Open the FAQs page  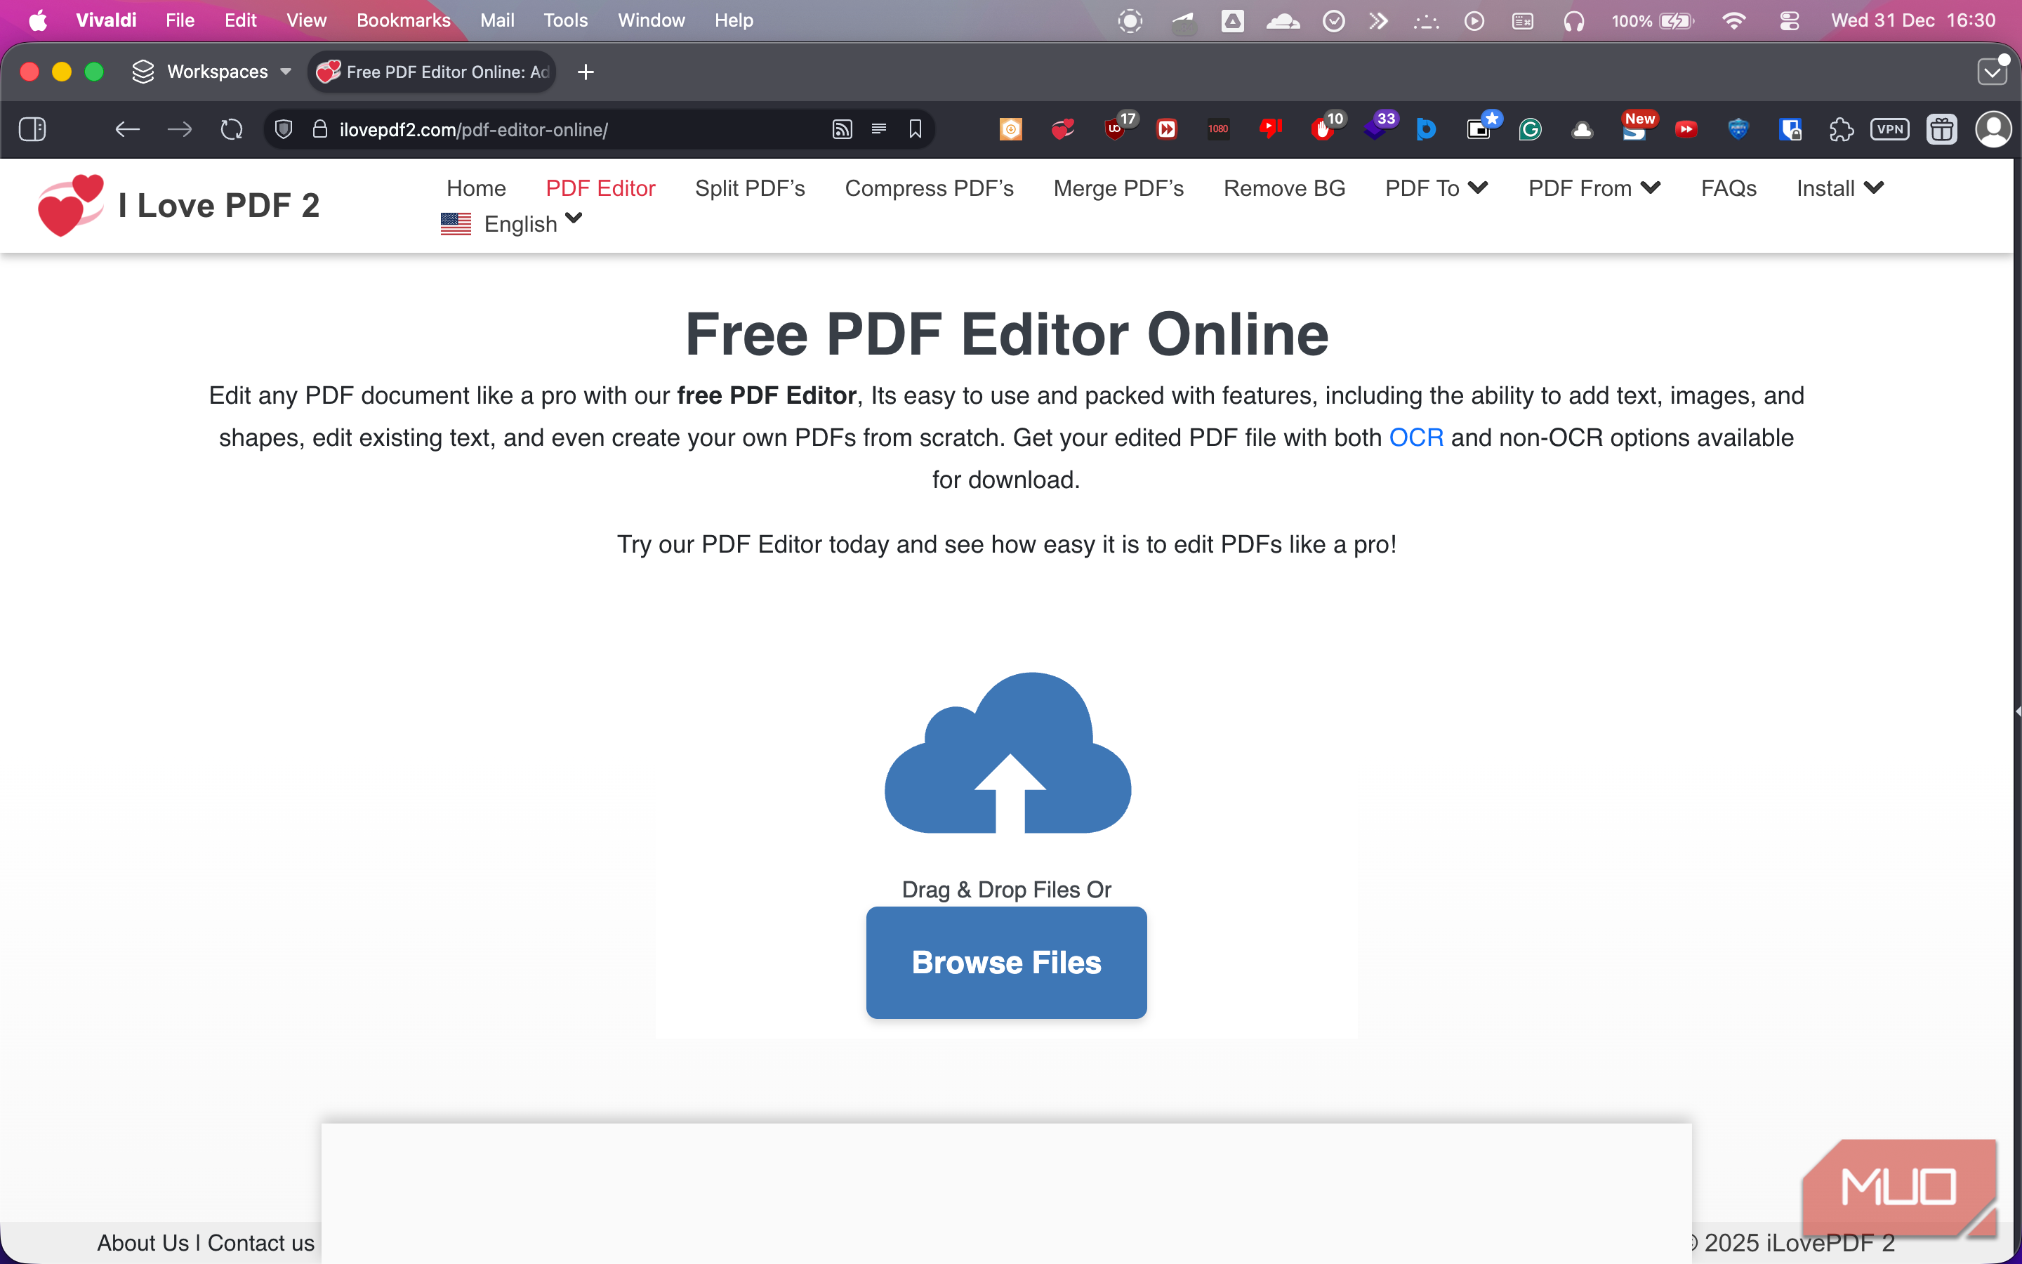(1729, 188)
